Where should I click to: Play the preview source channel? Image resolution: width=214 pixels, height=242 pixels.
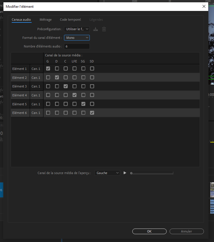[125, 173]
